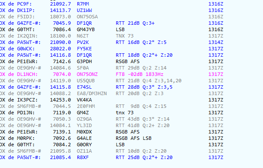263x168 pixels.
Task: Click spotter G0WCK label
Action: (x=26, y=49)
